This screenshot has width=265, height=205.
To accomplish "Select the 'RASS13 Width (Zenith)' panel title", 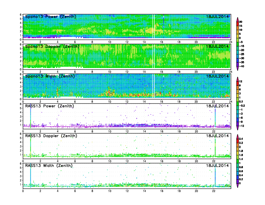I will 49,165.
